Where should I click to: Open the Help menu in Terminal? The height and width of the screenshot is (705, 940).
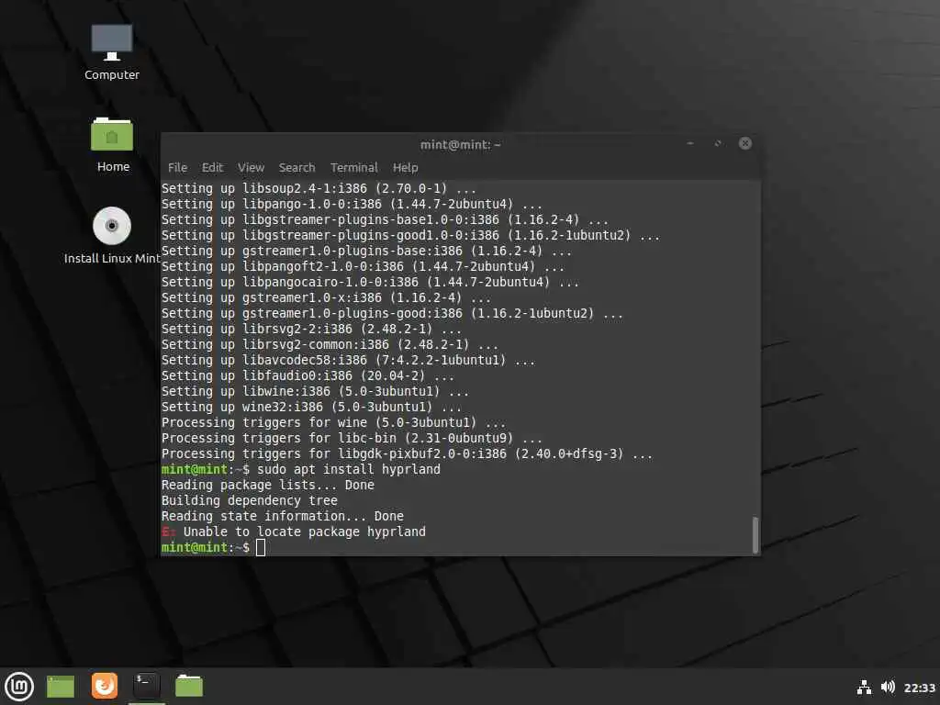coord(405,168)
